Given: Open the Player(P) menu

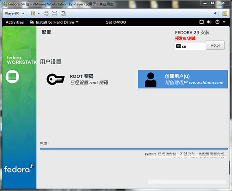Looking at the screenshot, I should pyautogui.click(x=14, y=13).
